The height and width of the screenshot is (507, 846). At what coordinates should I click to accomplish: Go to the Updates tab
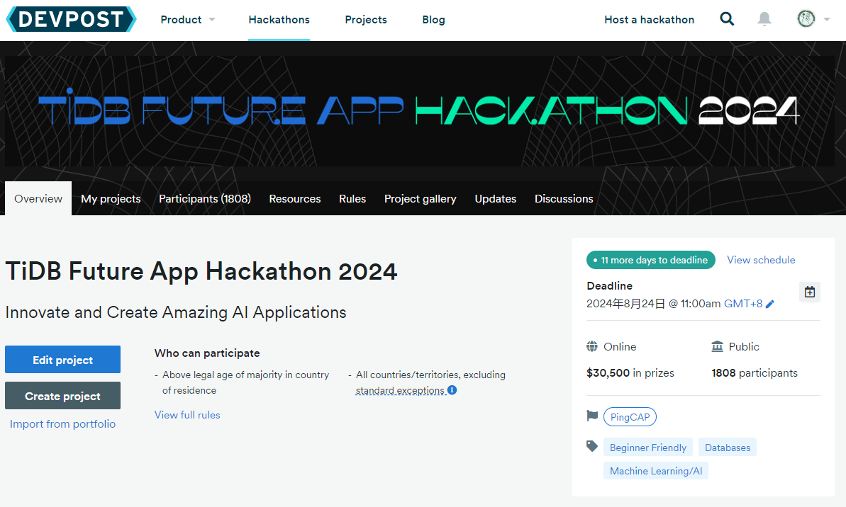[x=495, y=198]
